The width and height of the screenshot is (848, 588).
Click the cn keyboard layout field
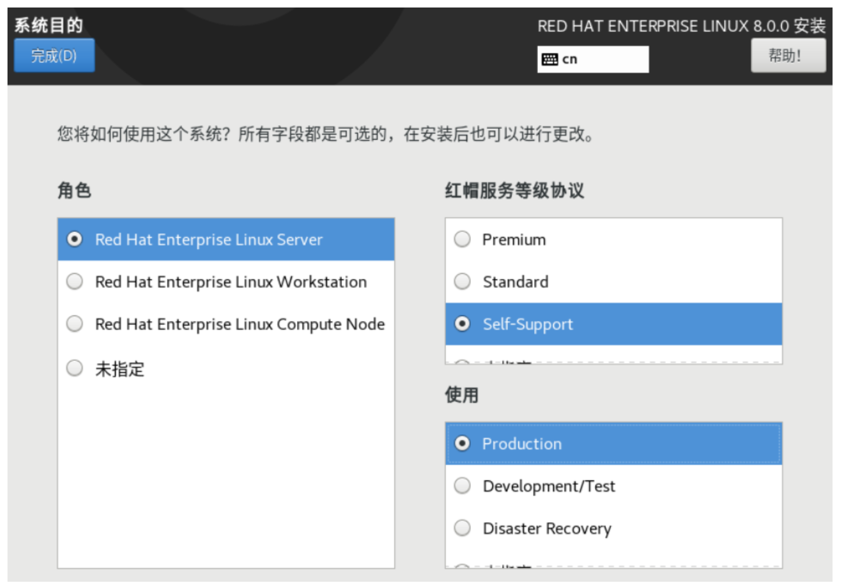click(592, 59)
